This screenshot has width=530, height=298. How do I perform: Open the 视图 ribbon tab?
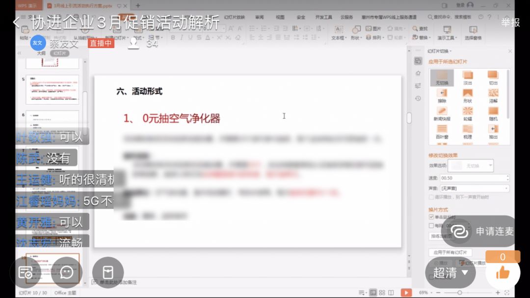280,17
